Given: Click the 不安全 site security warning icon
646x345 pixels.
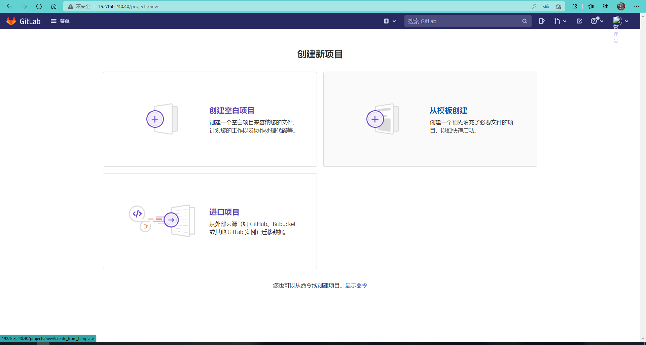Looking at the screenshot, I should pos(71,6).
